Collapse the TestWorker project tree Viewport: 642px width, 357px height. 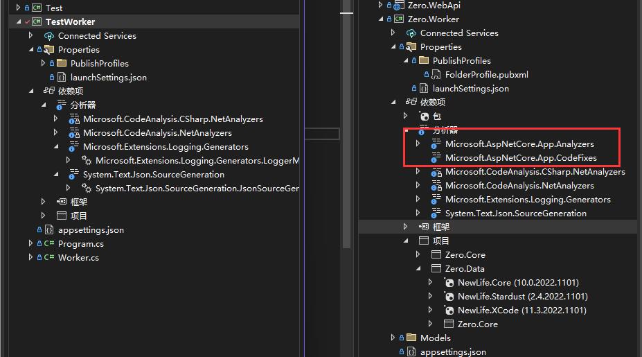coord(19,21)
